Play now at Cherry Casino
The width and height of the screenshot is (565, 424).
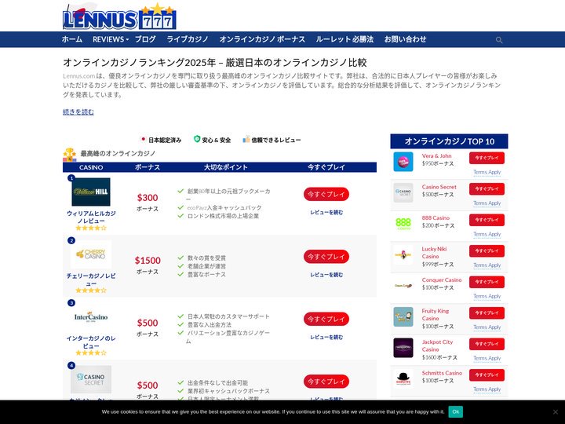pos(326,256)
